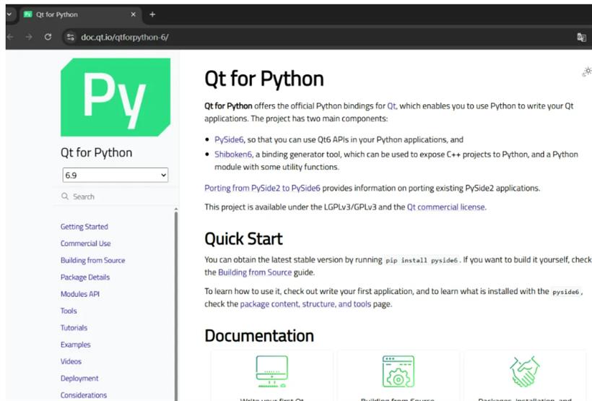This screenshot has height=401, width=592.
Task: Click the 'Qt for Python' sidebar title
Action: (x=96, y=152)
